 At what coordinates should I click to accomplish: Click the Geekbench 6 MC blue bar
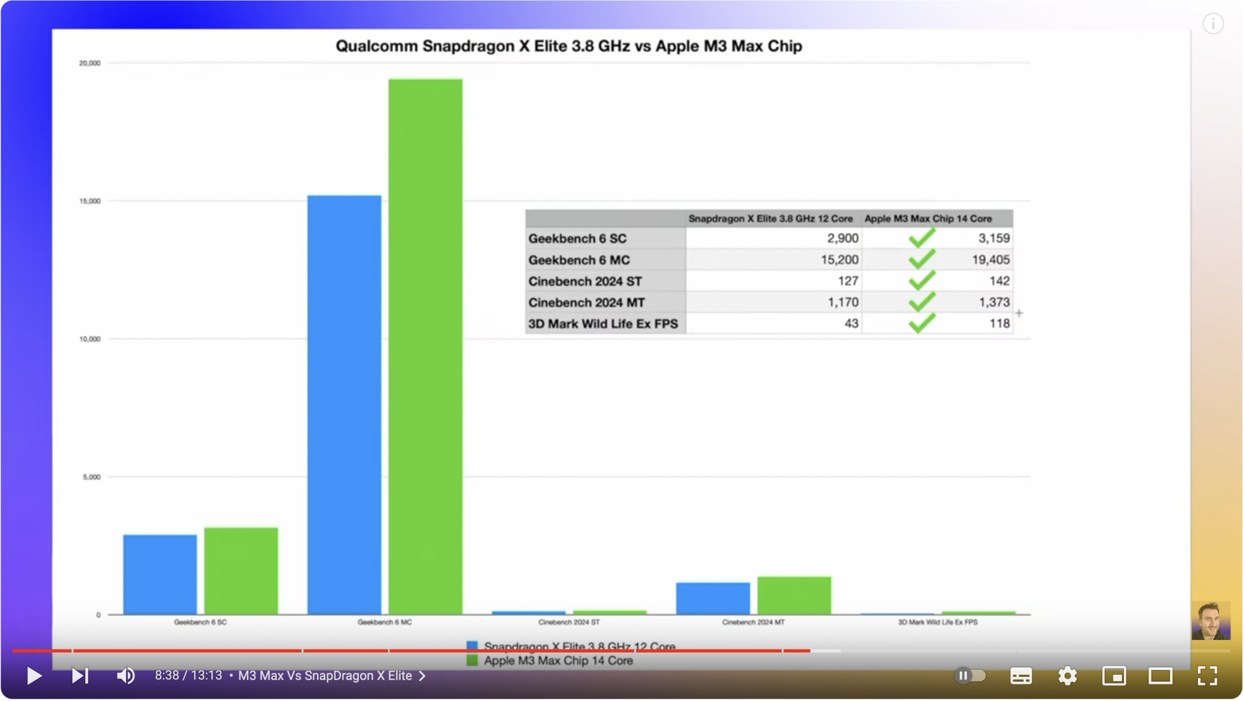pyautogui.click(x=344, y=404)
